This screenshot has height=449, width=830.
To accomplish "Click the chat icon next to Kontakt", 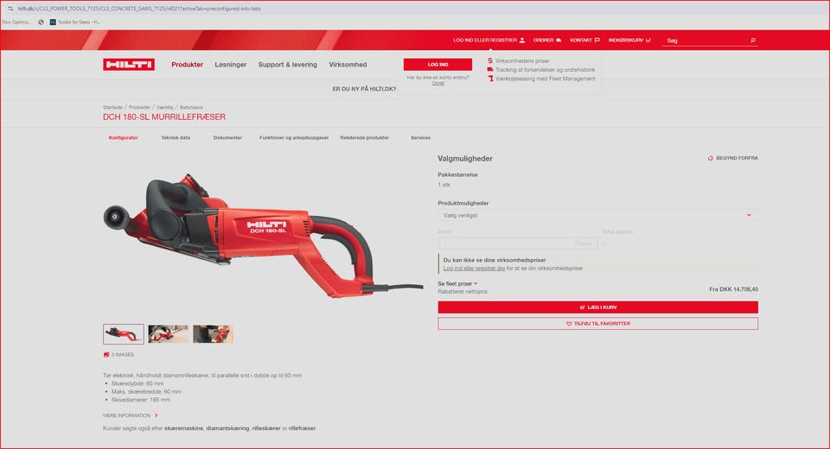I will click(597, 41).
